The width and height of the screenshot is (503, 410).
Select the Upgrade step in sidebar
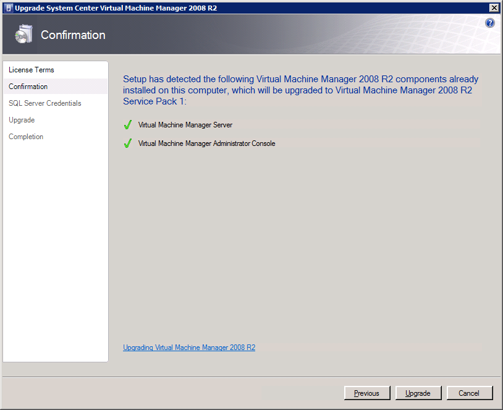22,120
